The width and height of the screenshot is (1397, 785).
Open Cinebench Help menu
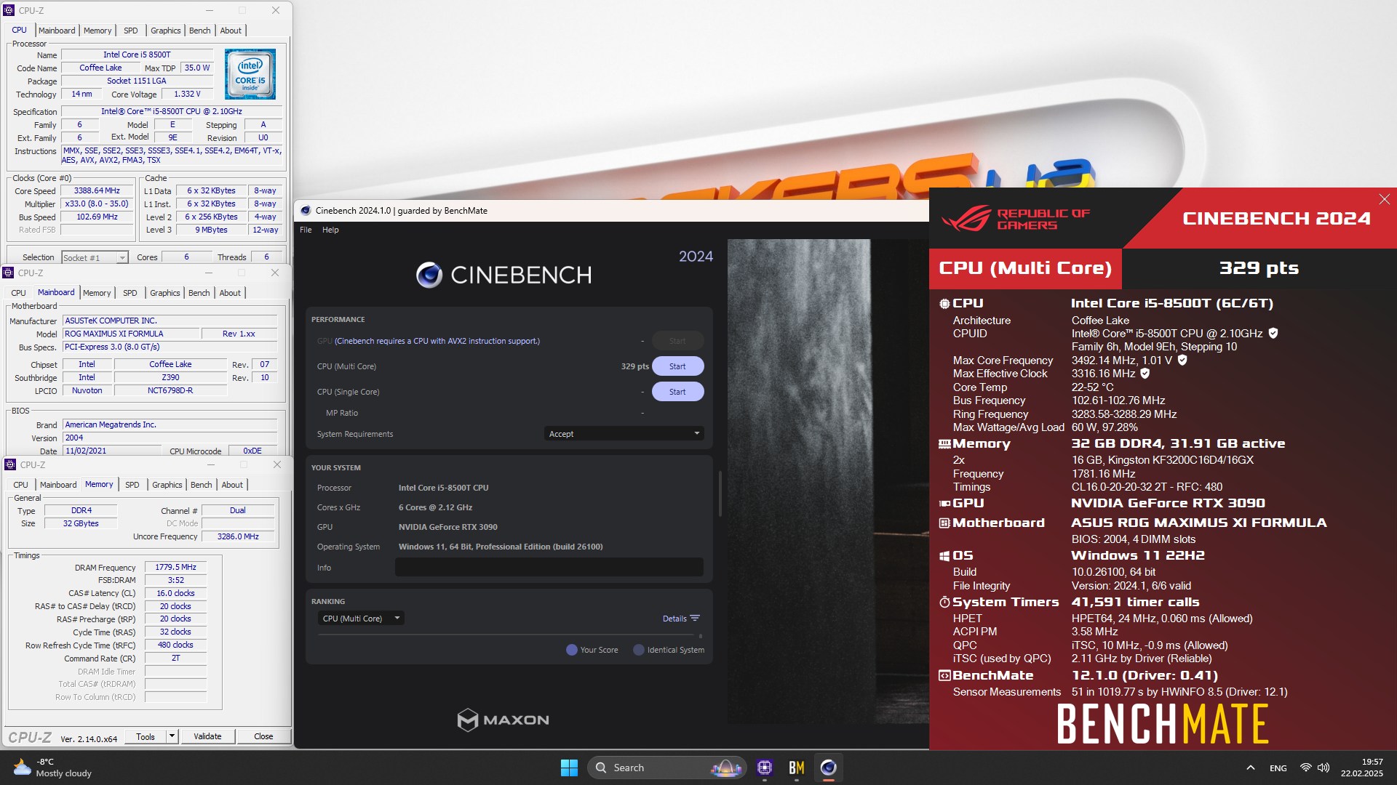[x=330, y=230]
